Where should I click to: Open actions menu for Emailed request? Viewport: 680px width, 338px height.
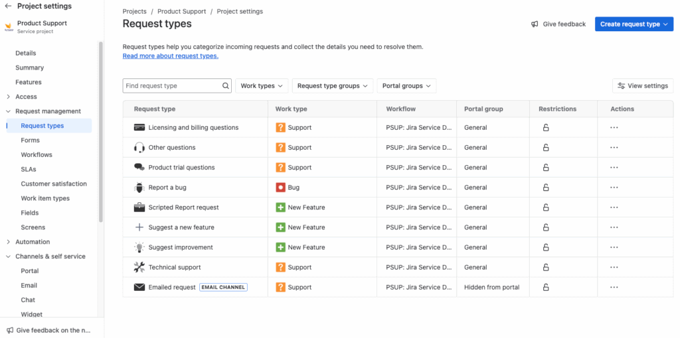coord(614,288)
